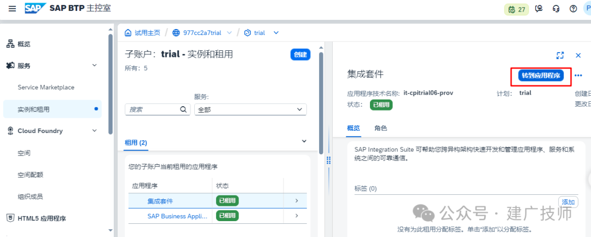Click the trial breadcrumb link
This screenshot has width=591, height=237.
259,33
